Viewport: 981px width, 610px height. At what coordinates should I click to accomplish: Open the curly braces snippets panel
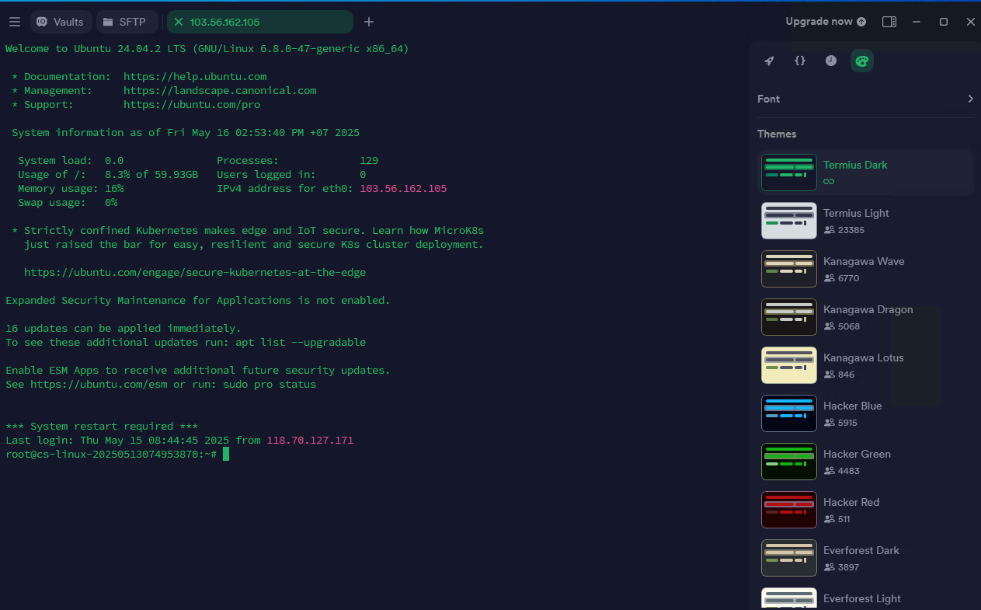coord(800,61)
